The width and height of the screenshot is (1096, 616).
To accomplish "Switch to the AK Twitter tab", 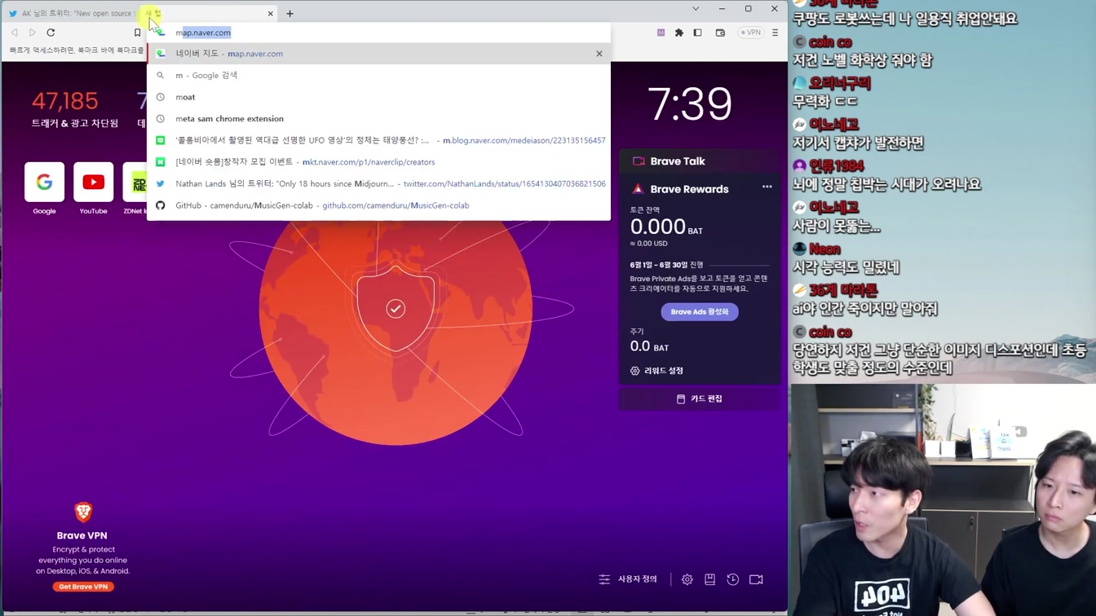I will pyautogui.click(x=72, y=13).
